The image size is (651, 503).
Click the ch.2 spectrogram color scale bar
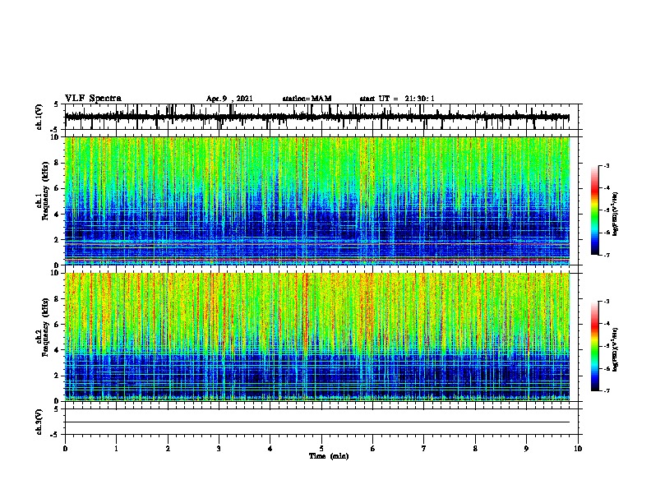pyautogui.click(x=595, y=346)
